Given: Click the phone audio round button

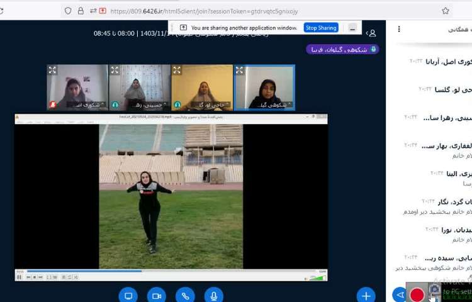Looking at the screenshot, I should click(x=185, y=296).
